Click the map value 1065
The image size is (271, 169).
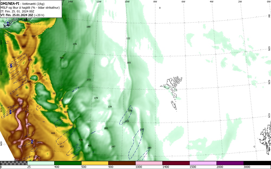coord(28,124)
